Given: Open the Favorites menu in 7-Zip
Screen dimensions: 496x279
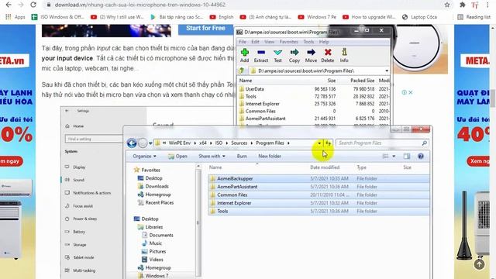Looking at the screenshot, I should (x=288, y=42).
